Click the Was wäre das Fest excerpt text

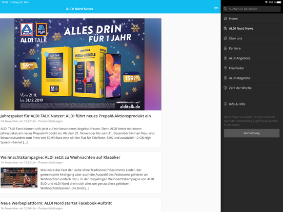tap(97, 179)
